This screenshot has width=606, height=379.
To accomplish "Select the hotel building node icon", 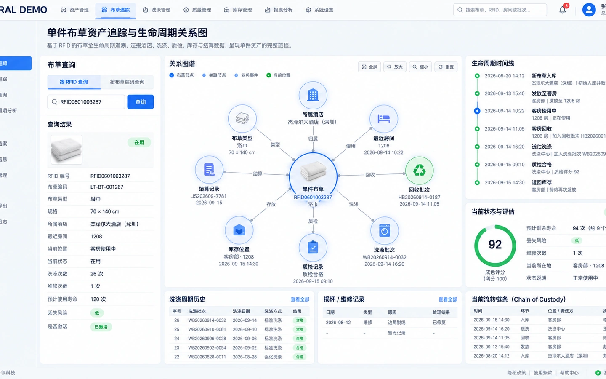I will (313, 95).
